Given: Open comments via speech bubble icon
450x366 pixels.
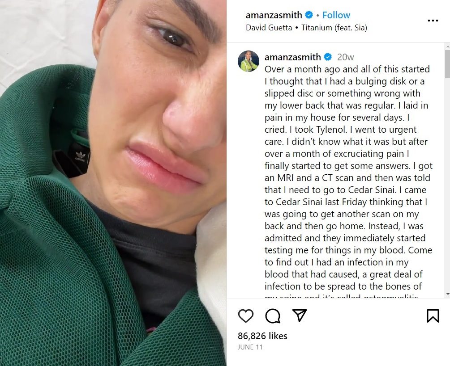Looking at the screenshot, I should coord(273,316).
